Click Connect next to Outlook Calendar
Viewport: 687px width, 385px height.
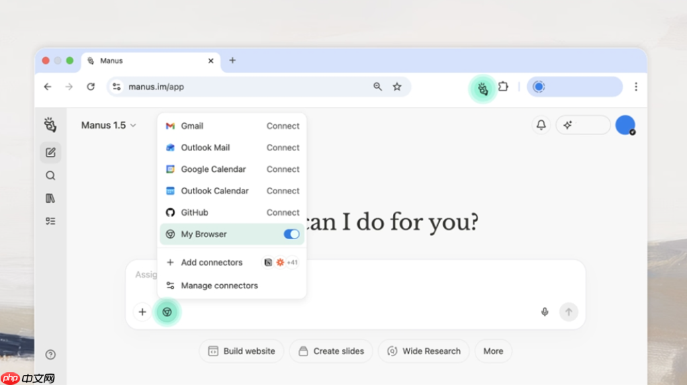[x=283, y=191]
